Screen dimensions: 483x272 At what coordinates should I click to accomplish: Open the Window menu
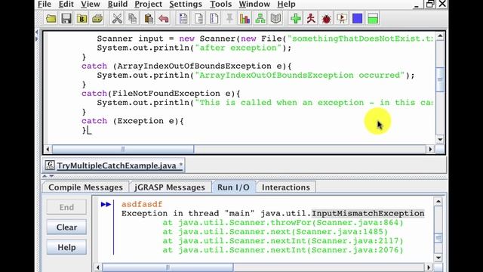tap(254, 5)
